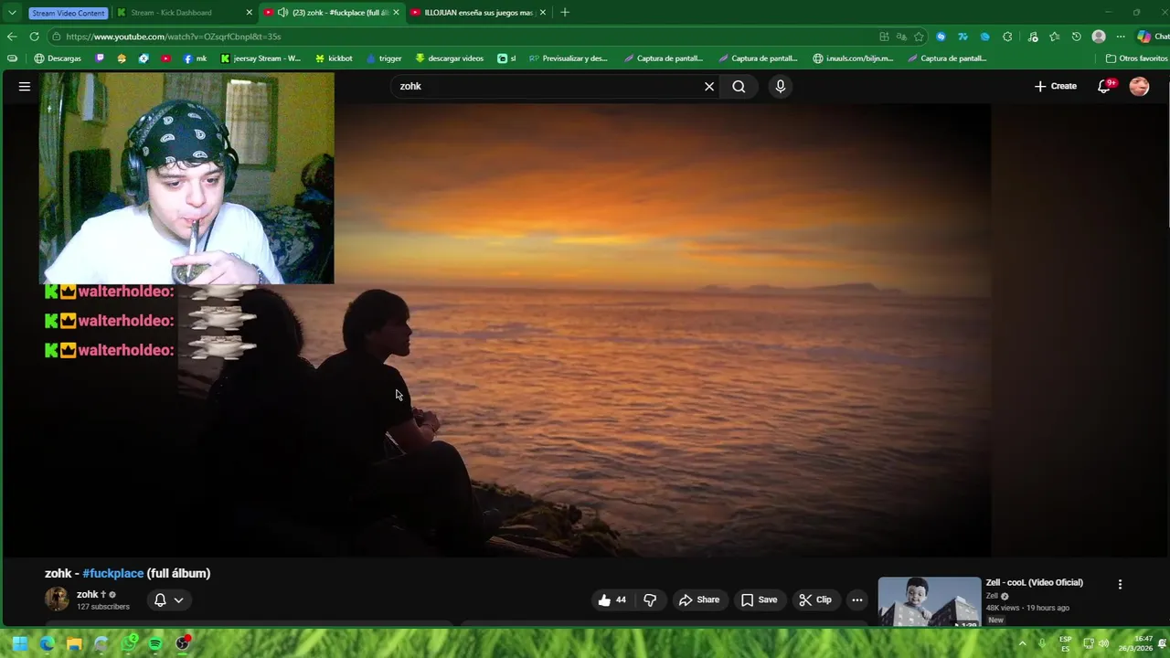Open the YouTube hamburger guide menu

25,86
